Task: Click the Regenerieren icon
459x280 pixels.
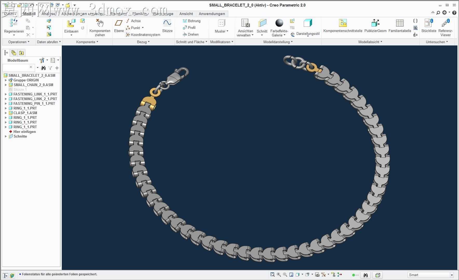Action: tap(14, 23)
